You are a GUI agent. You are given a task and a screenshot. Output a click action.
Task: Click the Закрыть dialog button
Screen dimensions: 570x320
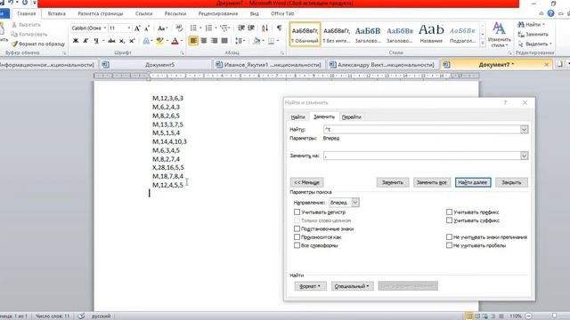coord(511,182)
